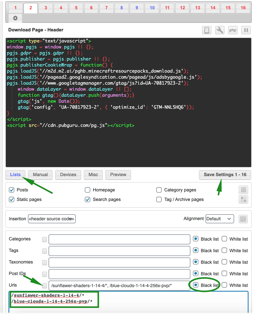Click the Post IDs input field
253x314 pixels.
pyautogui.click(x=119, y=274)
